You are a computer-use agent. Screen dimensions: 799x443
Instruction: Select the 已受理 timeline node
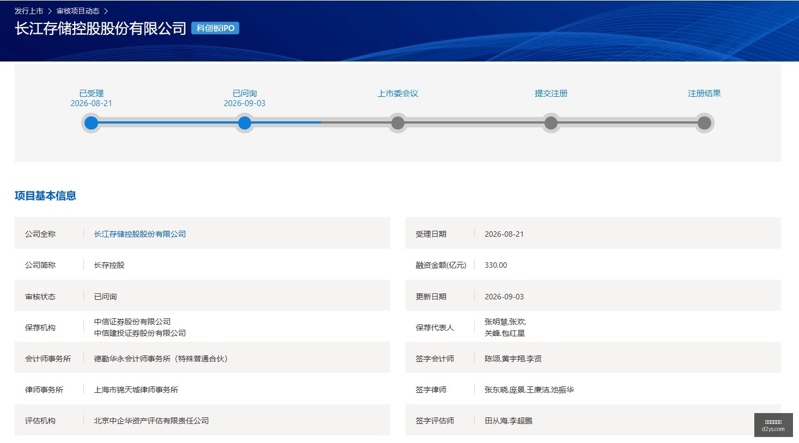(92, 123)
